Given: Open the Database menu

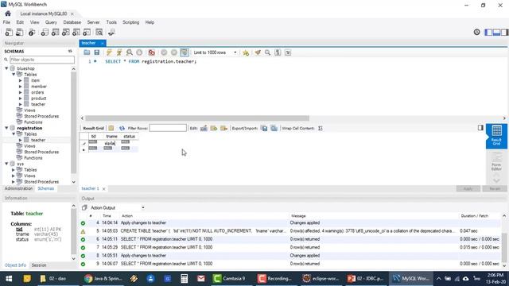Looking at the screenshot, I should [72, 22].
